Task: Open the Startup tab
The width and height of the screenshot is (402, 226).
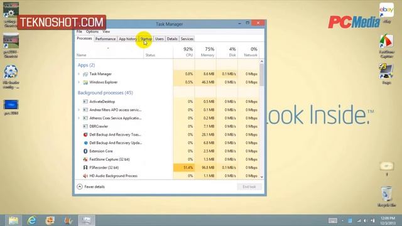Action: pos(146,39)
